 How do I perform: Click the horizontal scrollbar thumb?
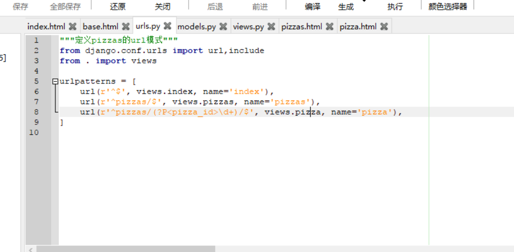(x=126, y=249)
